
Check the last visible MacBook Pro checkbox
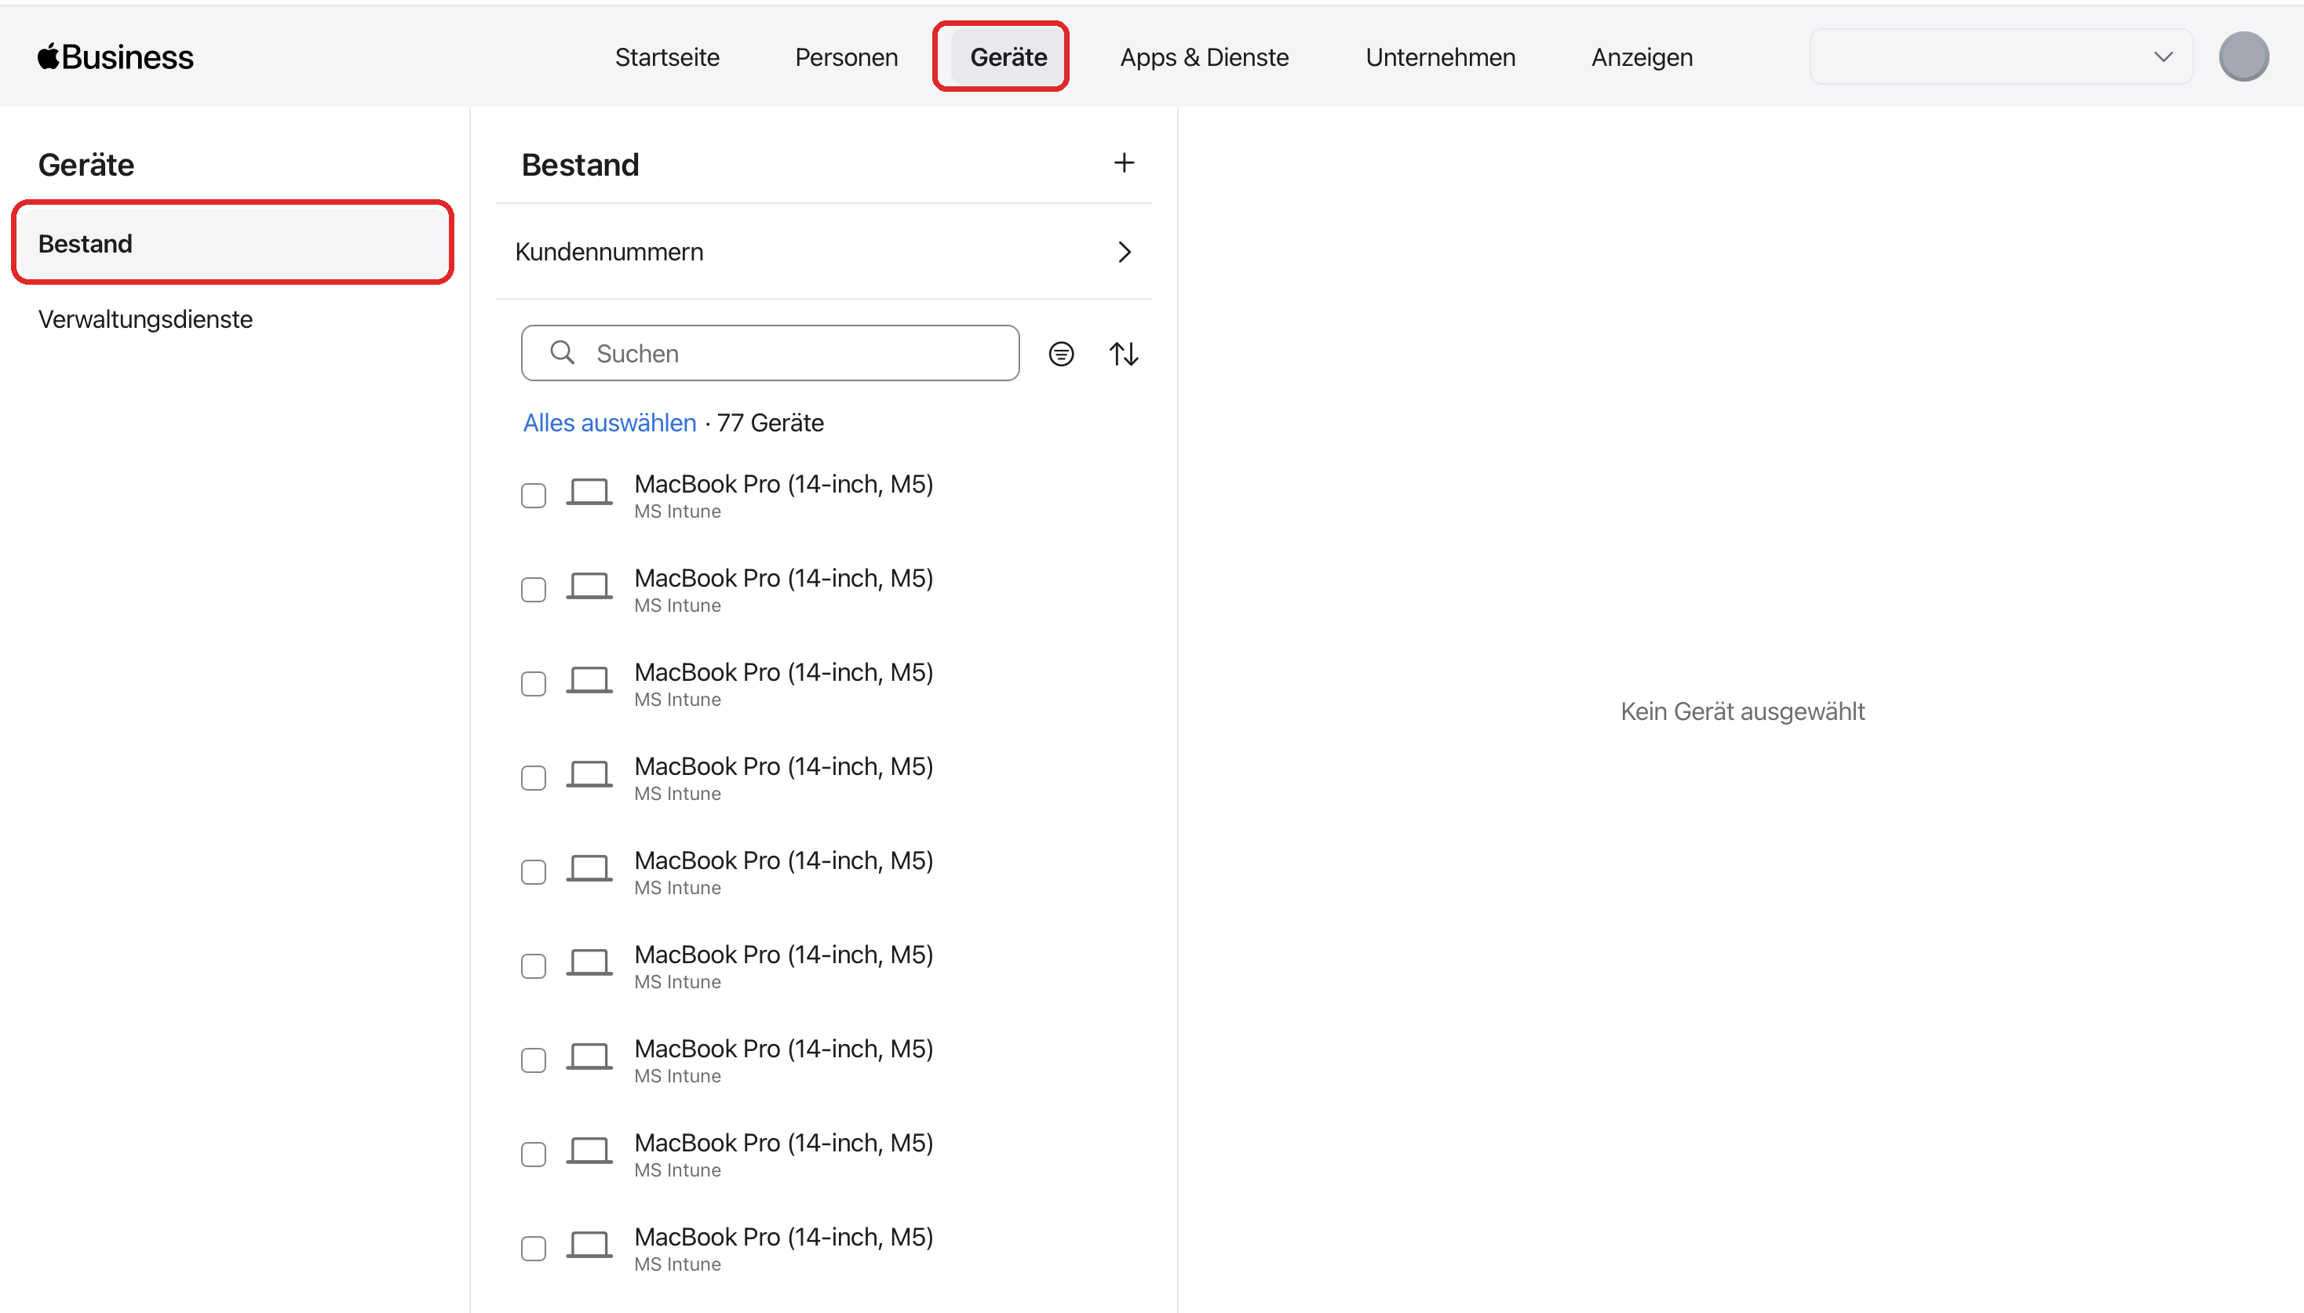tap(533, 1248)
